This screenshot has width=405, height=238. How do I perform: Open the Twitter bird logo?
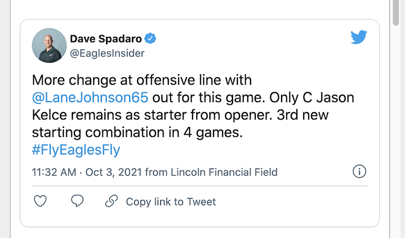click(x=359, y=37)
